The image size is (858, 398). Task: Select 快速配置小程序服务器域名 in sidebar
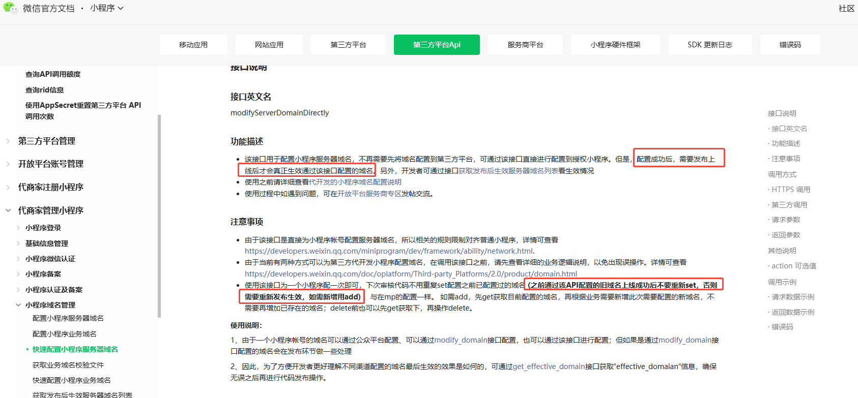(75, 349)
